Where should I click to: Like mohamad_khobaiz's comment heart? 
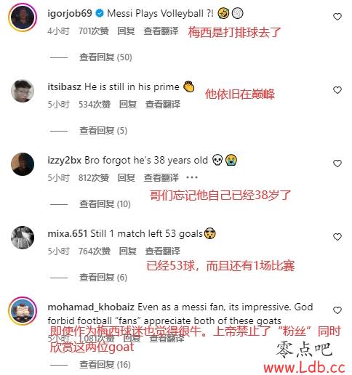[x=337, y=310]
